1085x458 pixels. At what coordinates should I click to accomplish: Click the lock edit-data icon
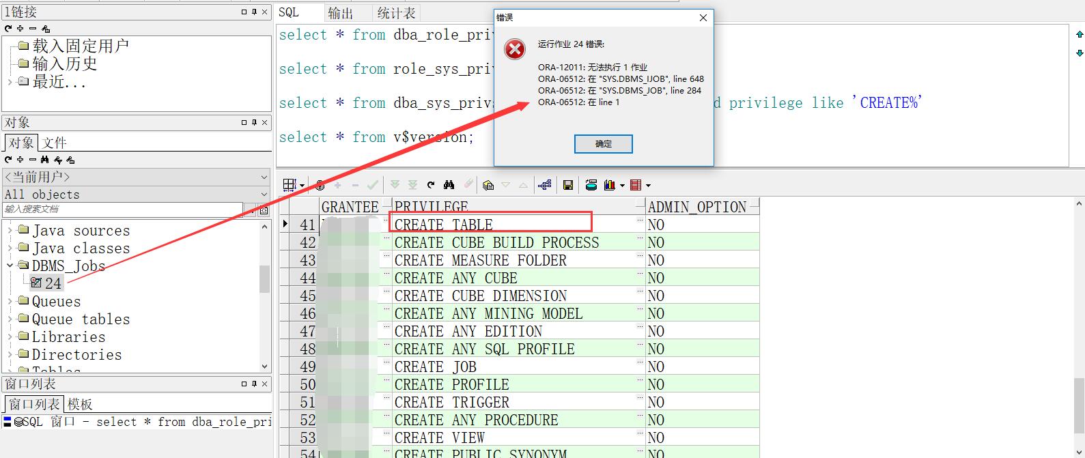pos(319,185)
